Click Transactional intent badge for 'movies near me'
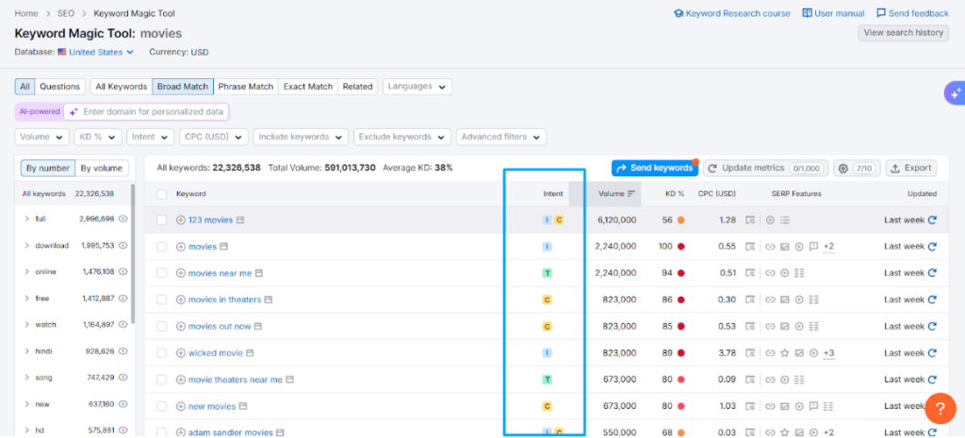 548,272
